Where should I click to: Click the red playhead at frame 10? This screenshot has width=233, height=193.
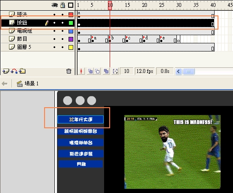click(110, 5)
